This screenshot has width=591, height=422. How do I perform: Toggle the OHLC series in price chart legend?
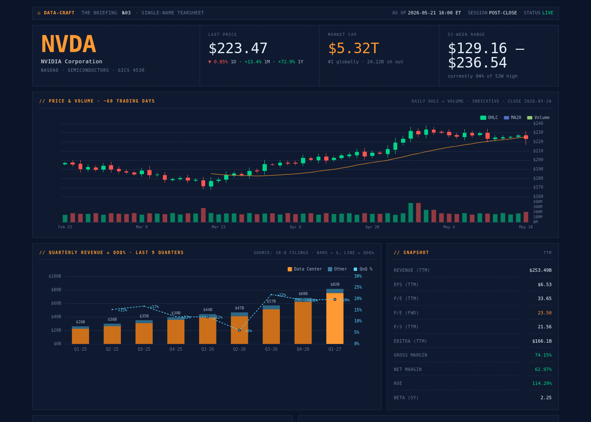tap(489, 118)
